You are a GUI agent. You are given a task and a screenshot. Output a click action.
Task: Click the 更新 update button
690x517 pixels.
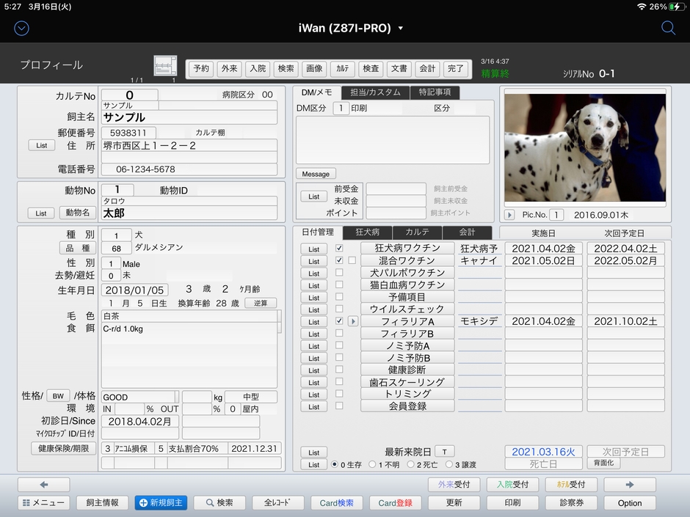tap(454, 502)
